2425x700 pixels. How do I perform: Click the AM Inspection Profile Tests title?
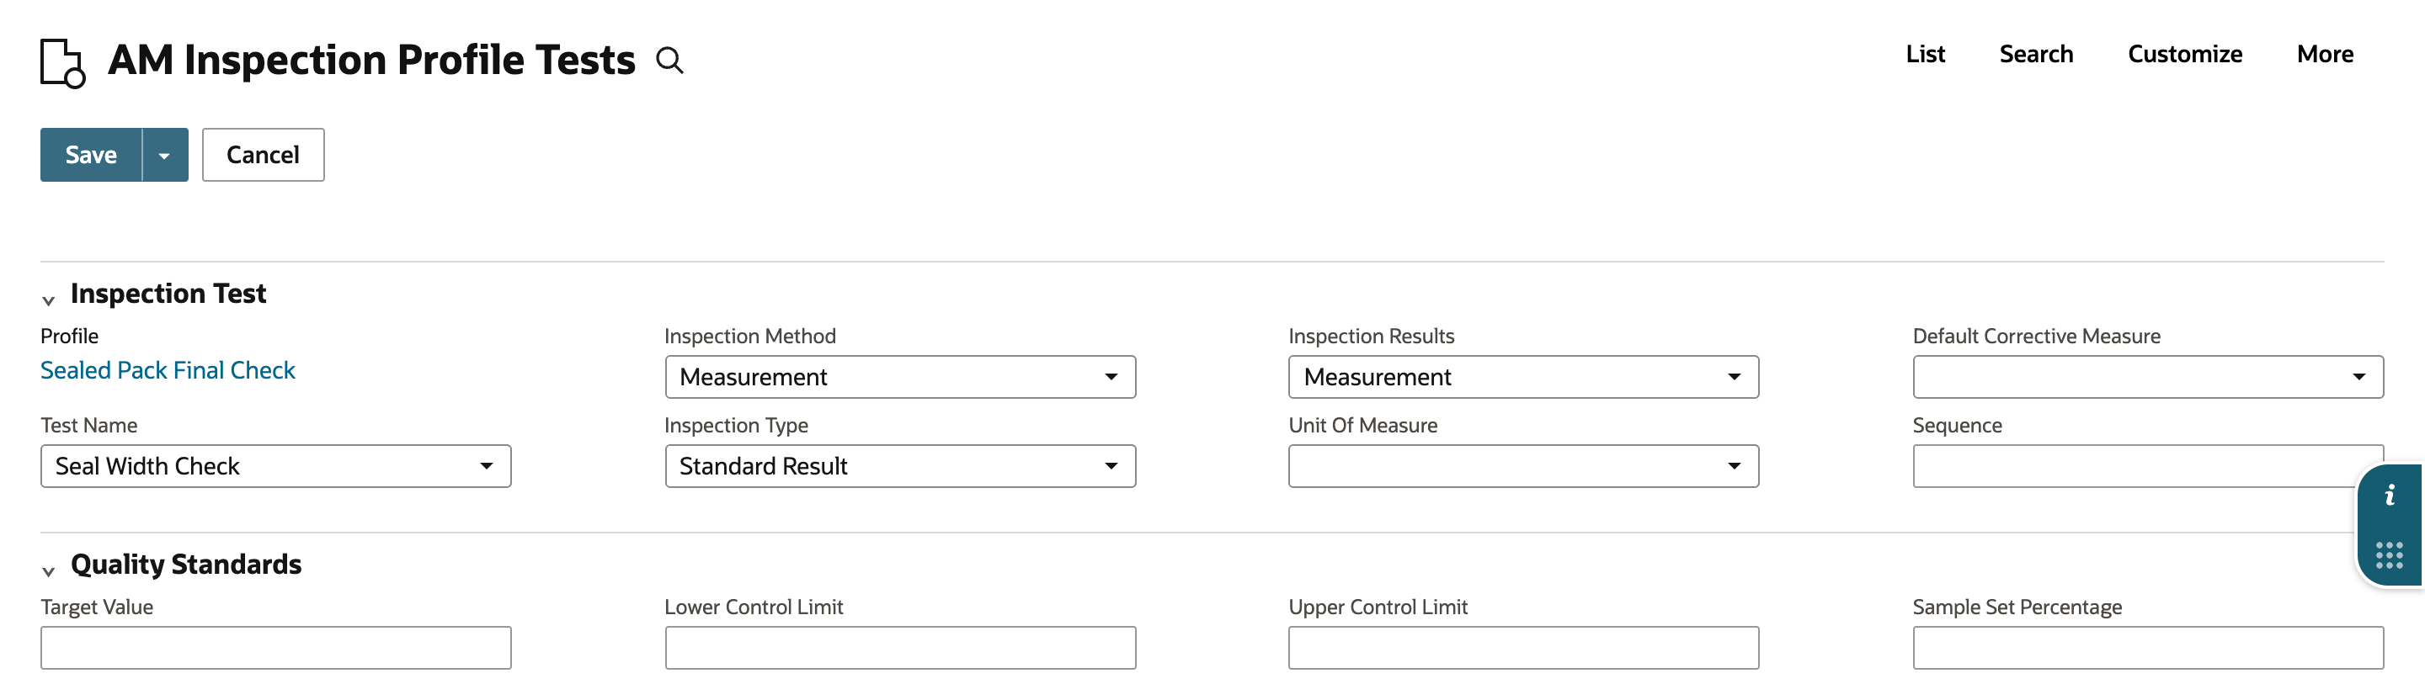point(372,61)
